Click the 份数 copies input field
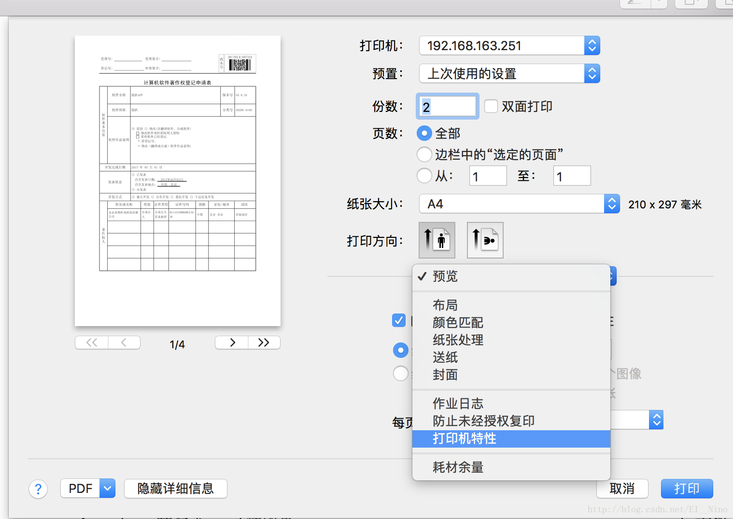The height and width of the screenshot is (519, 733). tap(448, 106)
